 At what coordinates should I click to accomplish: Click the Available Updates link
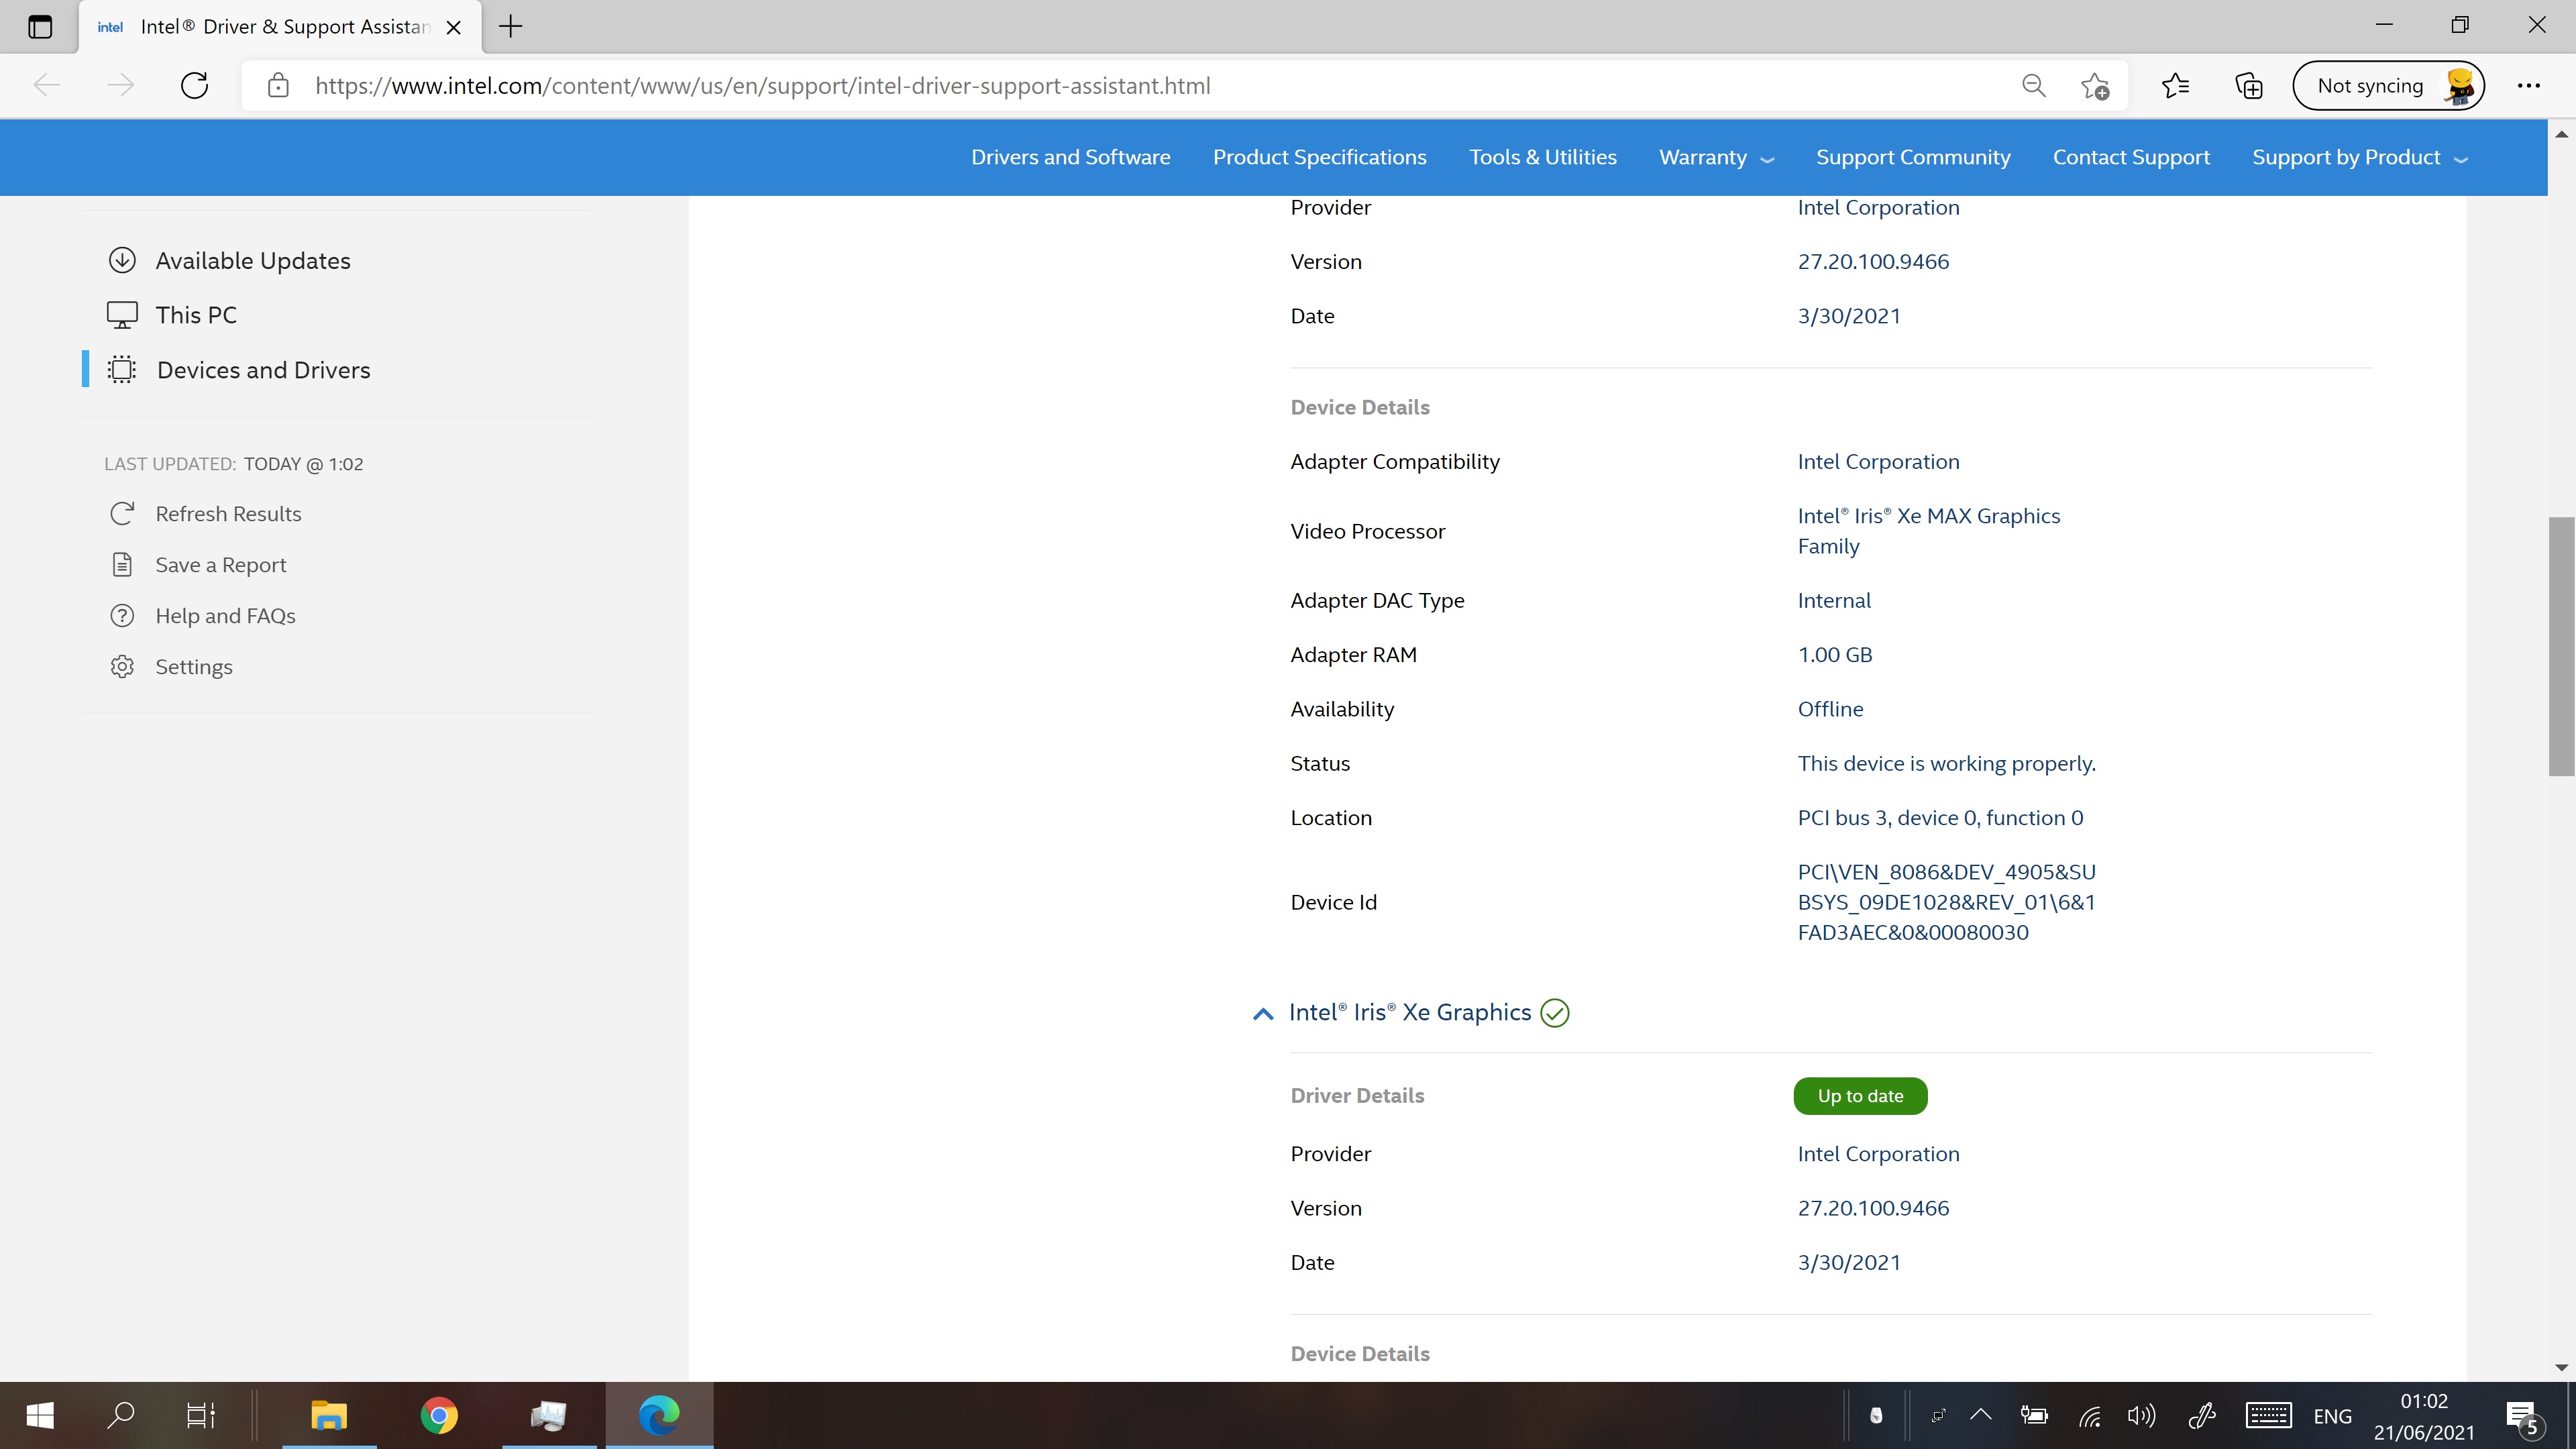coord(253,260)
